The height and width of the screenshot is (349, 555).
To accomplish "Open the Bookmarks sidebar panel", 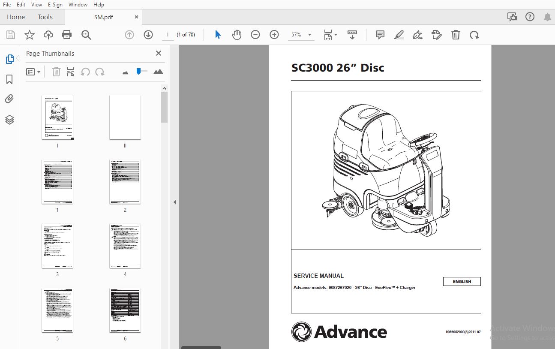I will coord(9,79).
